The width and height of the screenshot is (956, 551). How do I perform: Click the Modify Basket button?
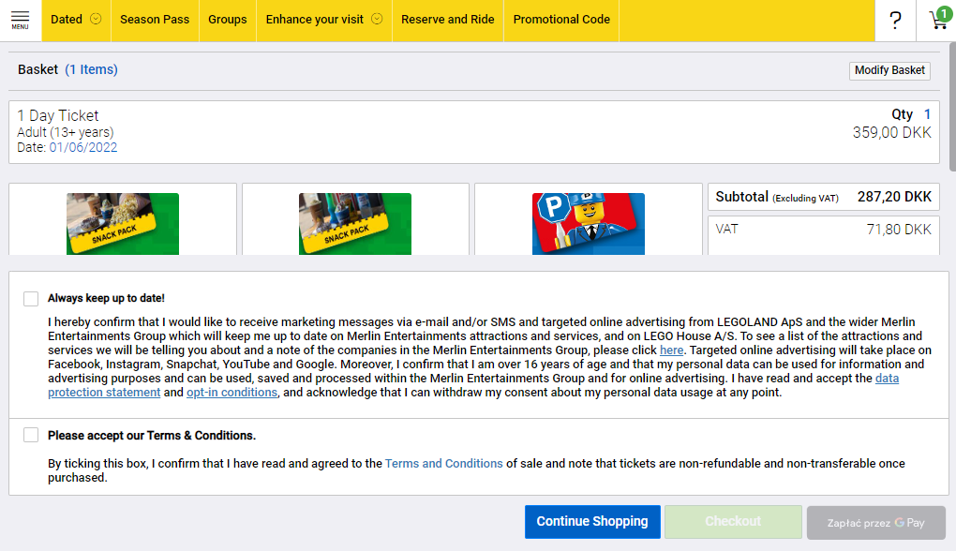click(x=889, y=70)
